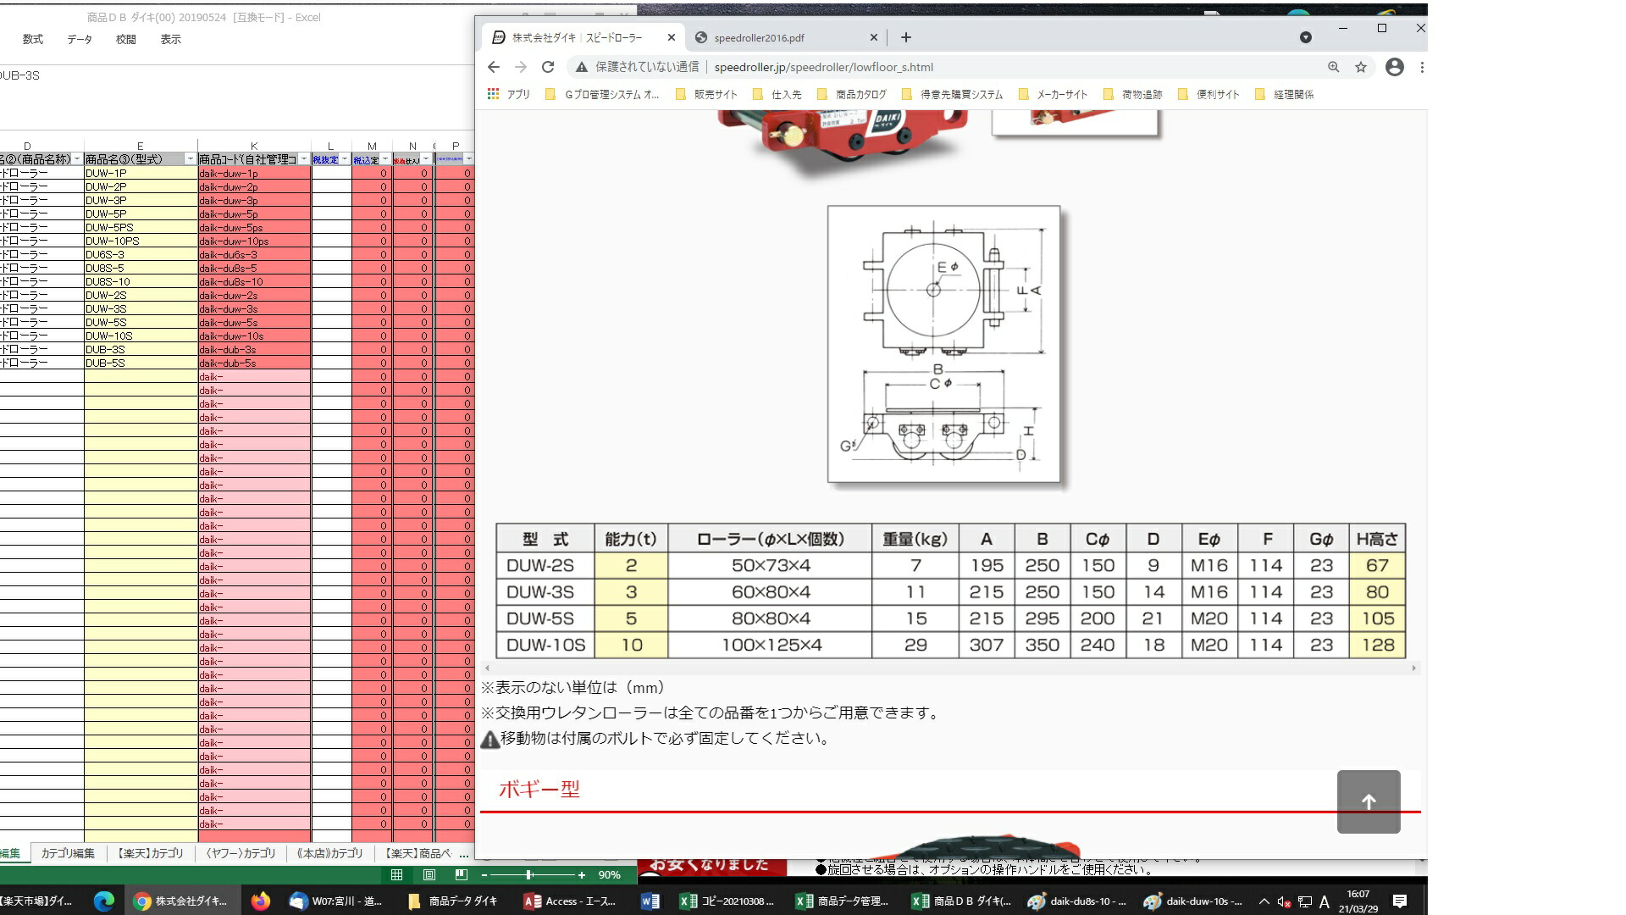Open the メーカーサイト bookmark folder
The height and width of the screenshot is (915, 1626).
coord(1054,94)
